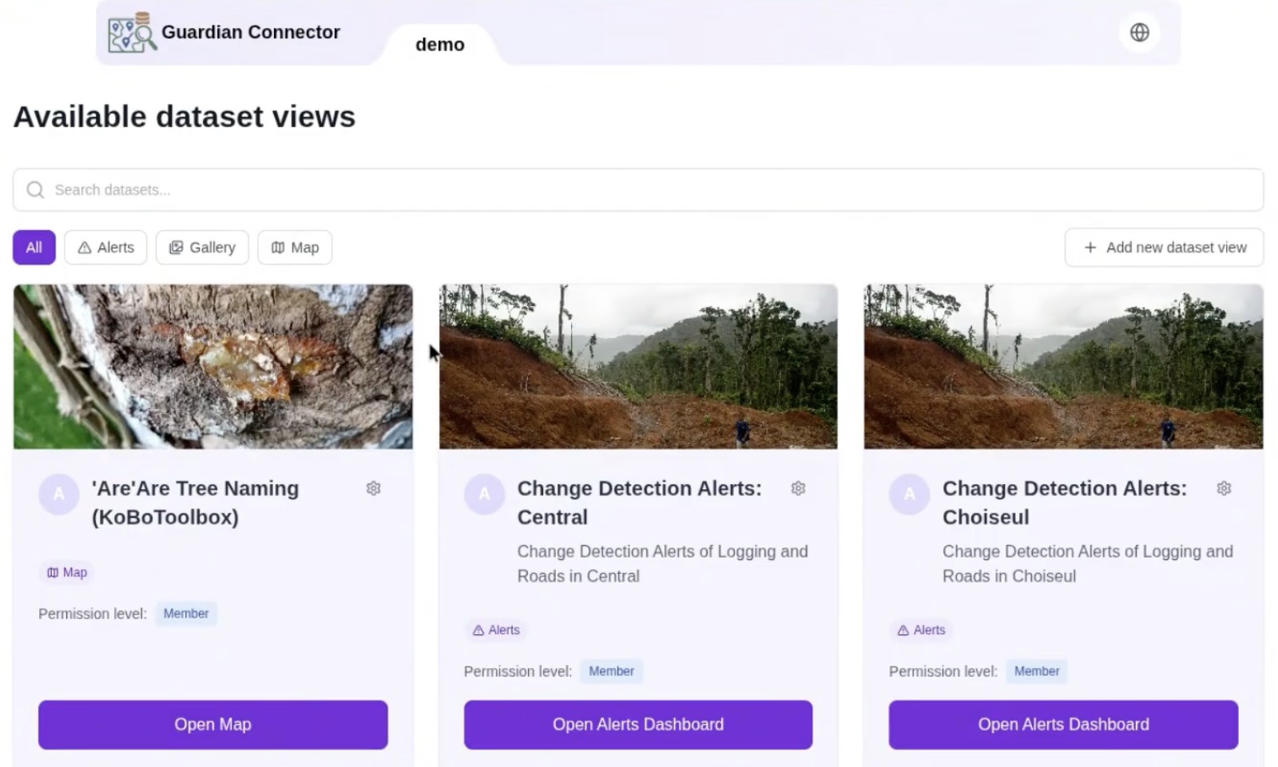Click Add new dataset view button
Screen dimensions: 1278x767
pyautogui.click(x=1164, y=248)
